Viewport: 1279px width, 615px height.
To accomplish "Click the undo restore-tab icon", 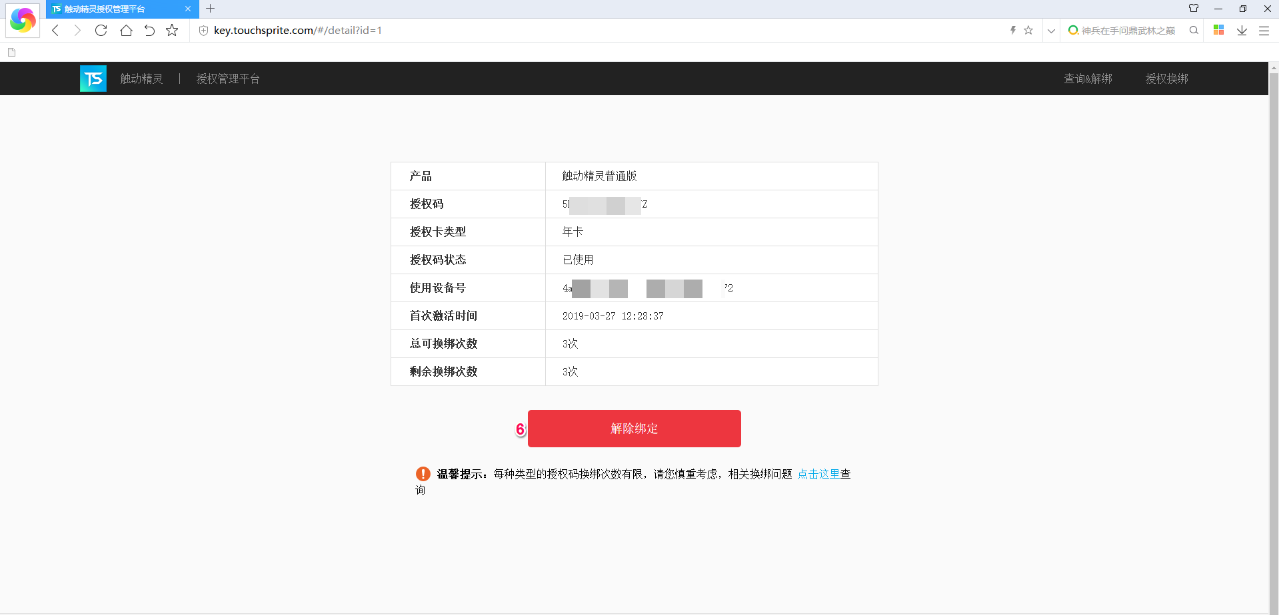I will [149, 31].
